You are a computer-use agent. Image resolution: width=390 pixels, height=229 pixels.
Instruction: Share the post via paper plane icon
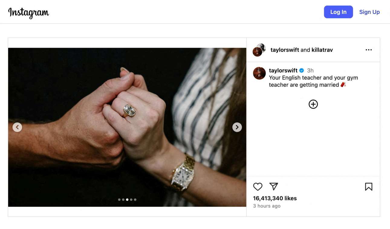pos(274,186)
